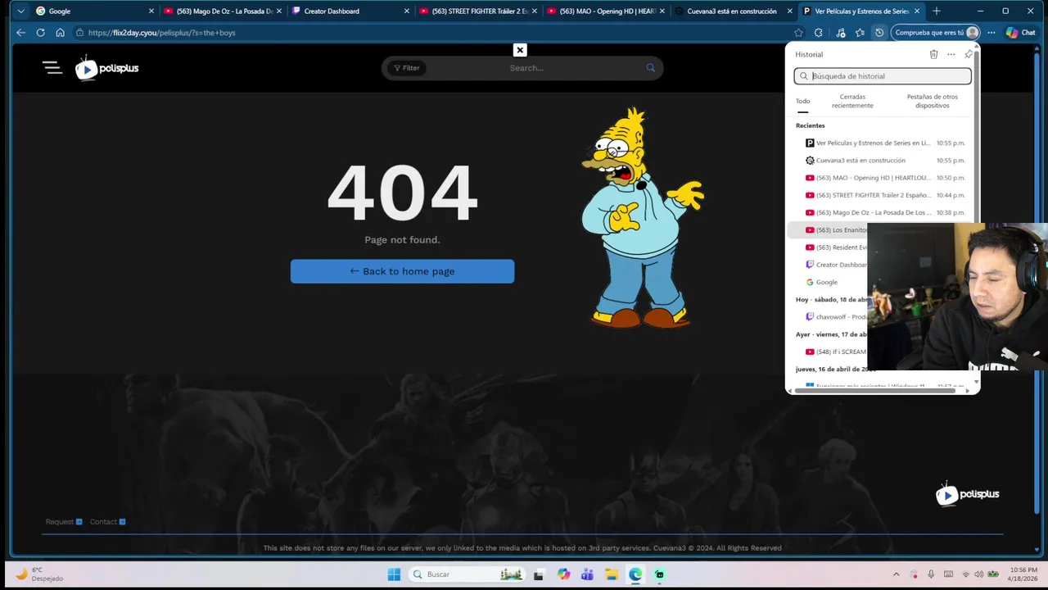Click the blue search magnifier icon
Image resolution: width=1048 pixels, height=590 pixels.
[x=650, y=68]
